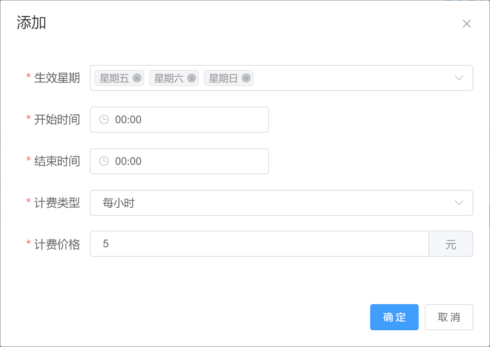Close the 添加 dialog with X
The height and width of the screenshot is (347, 490).
[467, 24]
